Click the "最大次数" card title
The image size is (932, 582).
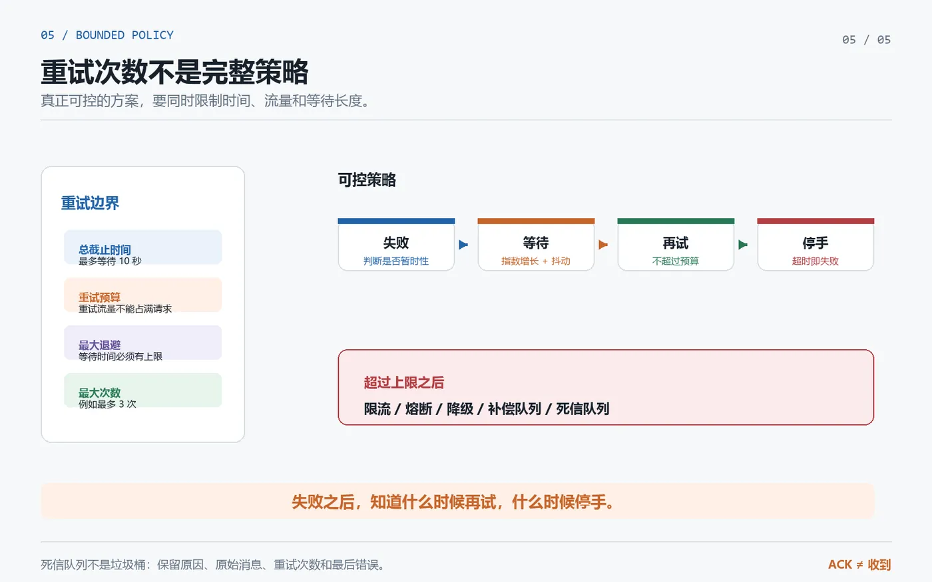click(x=99, y=393)
